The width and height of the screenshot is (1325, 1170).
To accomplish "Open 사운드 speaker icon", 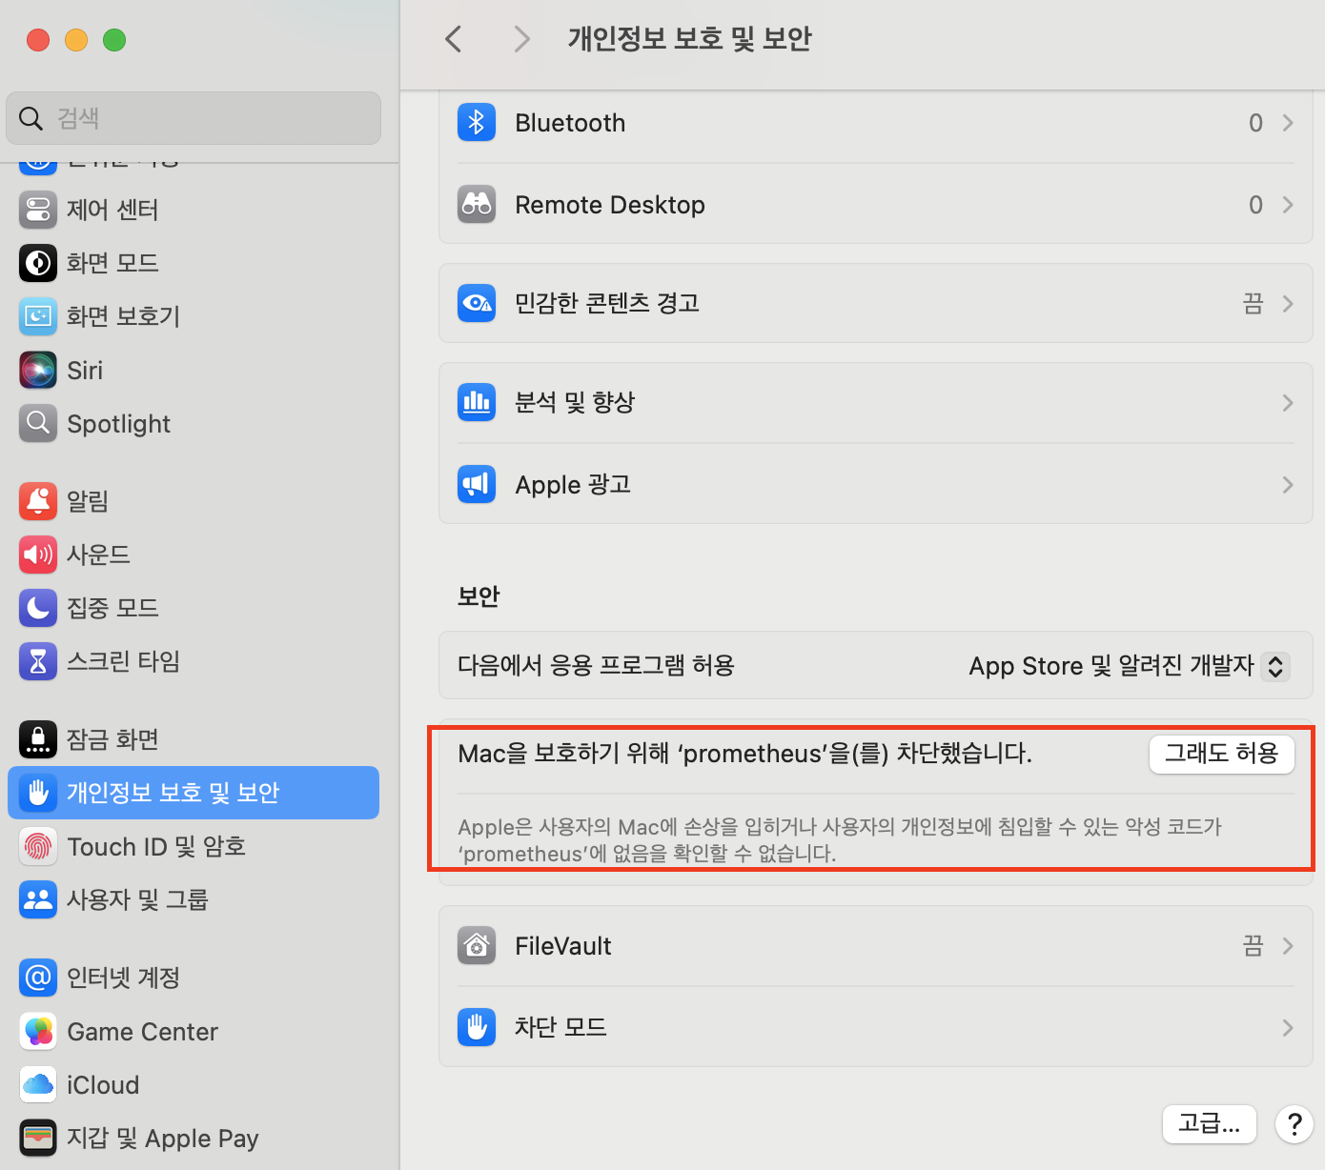I will click(x=38, y=554).
